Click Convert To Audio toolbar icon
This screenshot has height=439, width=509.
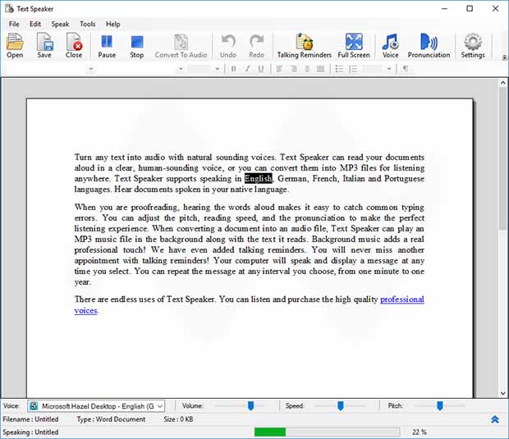point(181,46)
